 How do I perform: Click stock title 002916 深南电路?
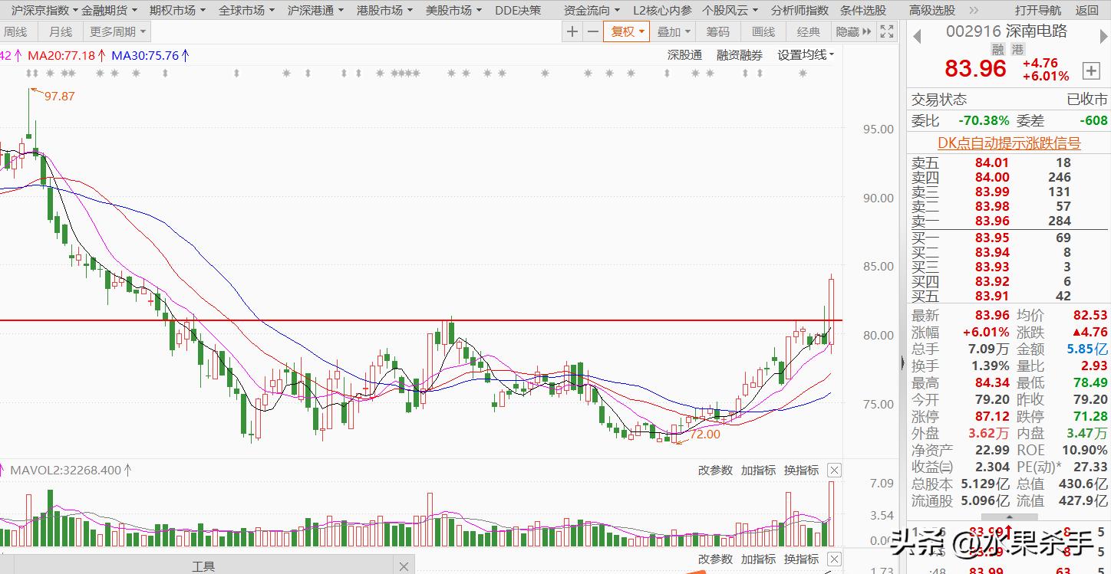1007,31
